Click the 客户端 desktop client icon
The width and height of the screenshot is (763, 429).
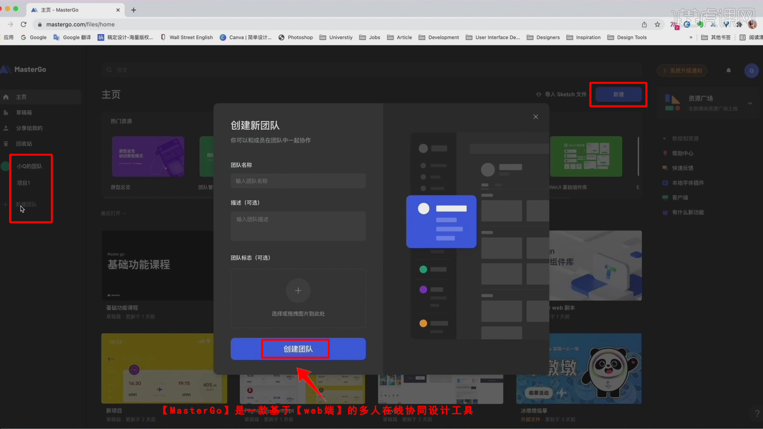point(665,197)
